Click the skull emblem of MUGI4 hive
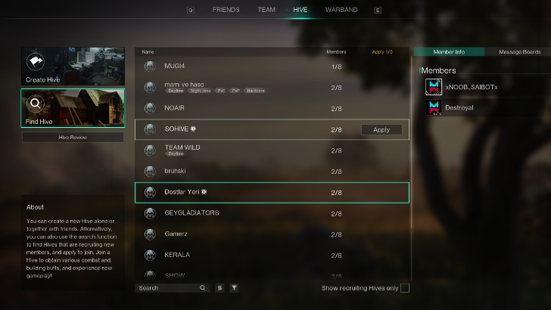551x310 pixels. (150, 66)
